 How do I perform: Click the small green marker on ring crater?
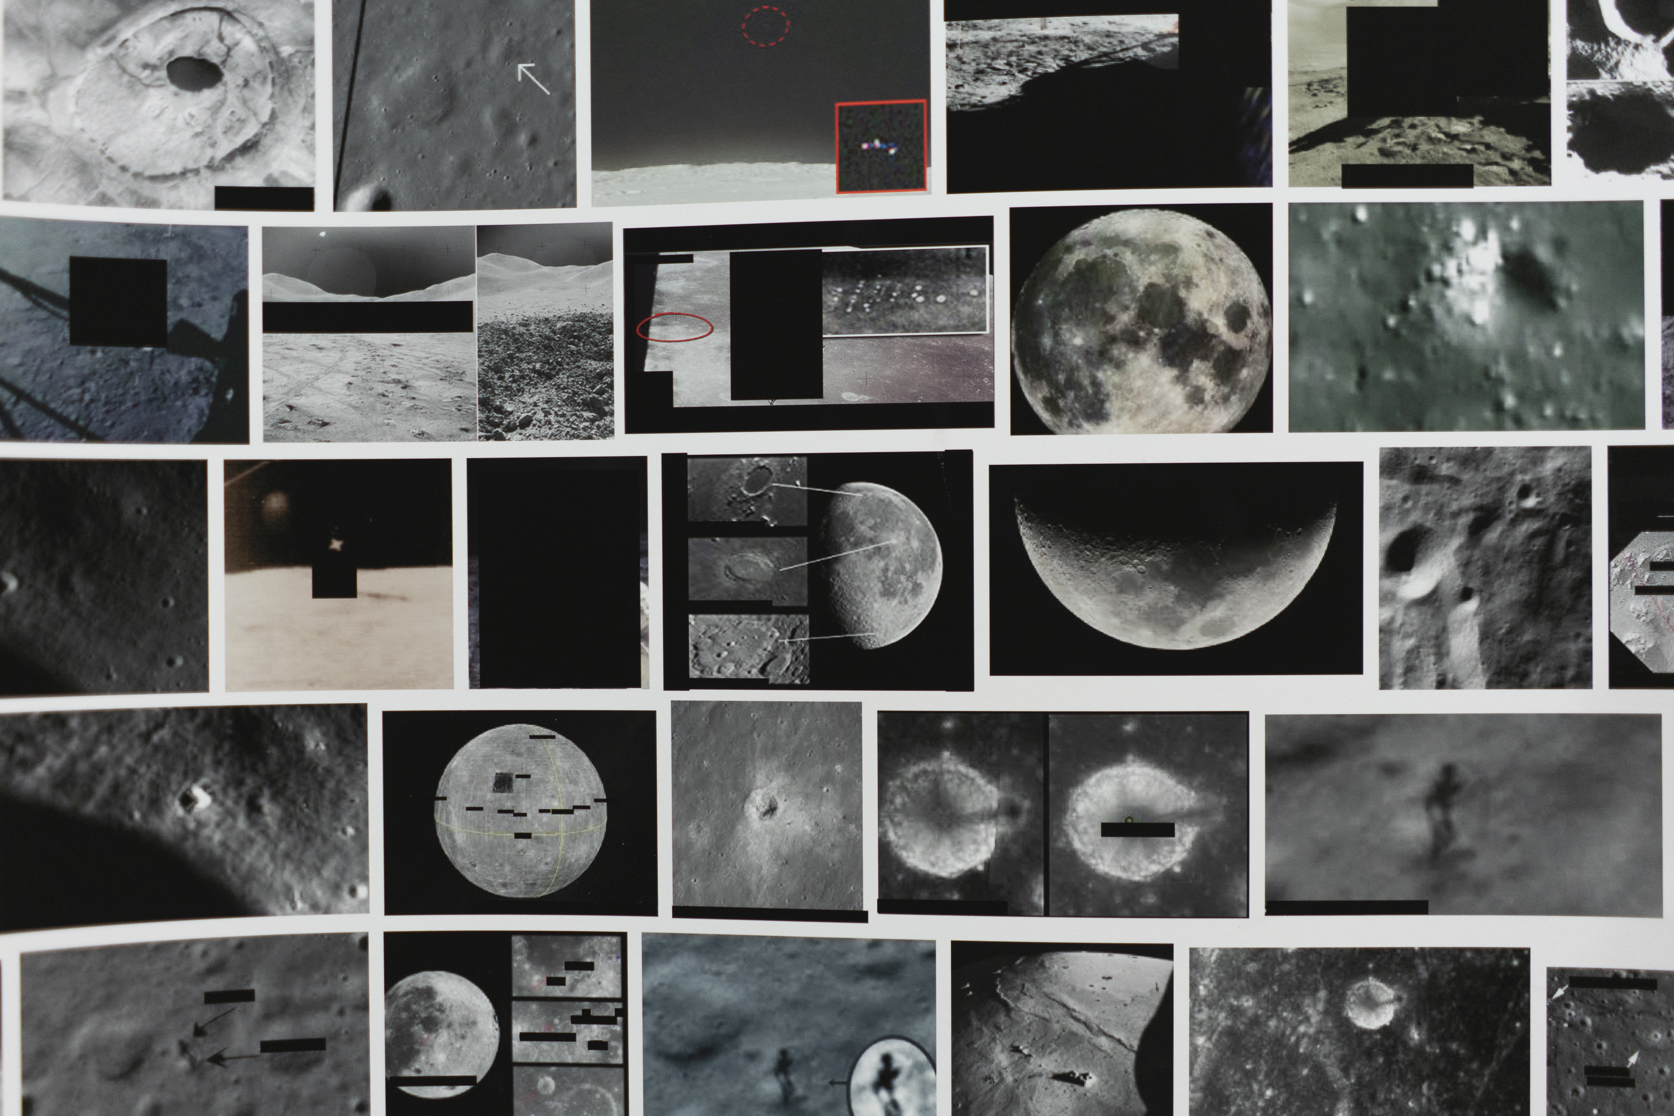[x=1128, y=821]
